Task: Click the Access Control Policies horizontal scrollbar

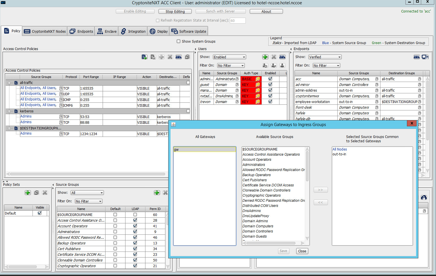Action: (x=88, y=174)
